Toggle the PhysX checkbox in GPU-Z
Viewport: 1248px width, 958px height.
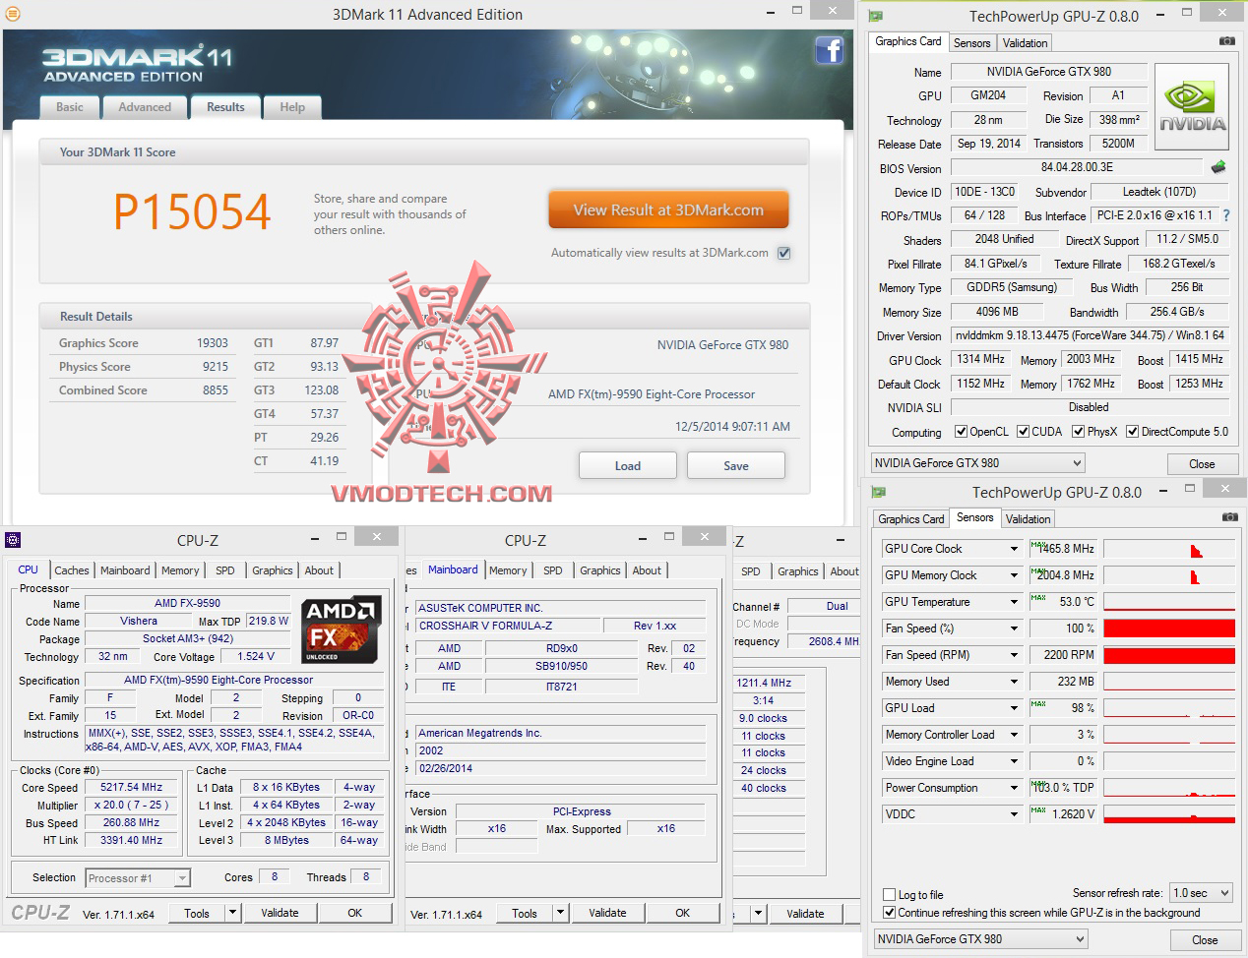(1079, 432)
